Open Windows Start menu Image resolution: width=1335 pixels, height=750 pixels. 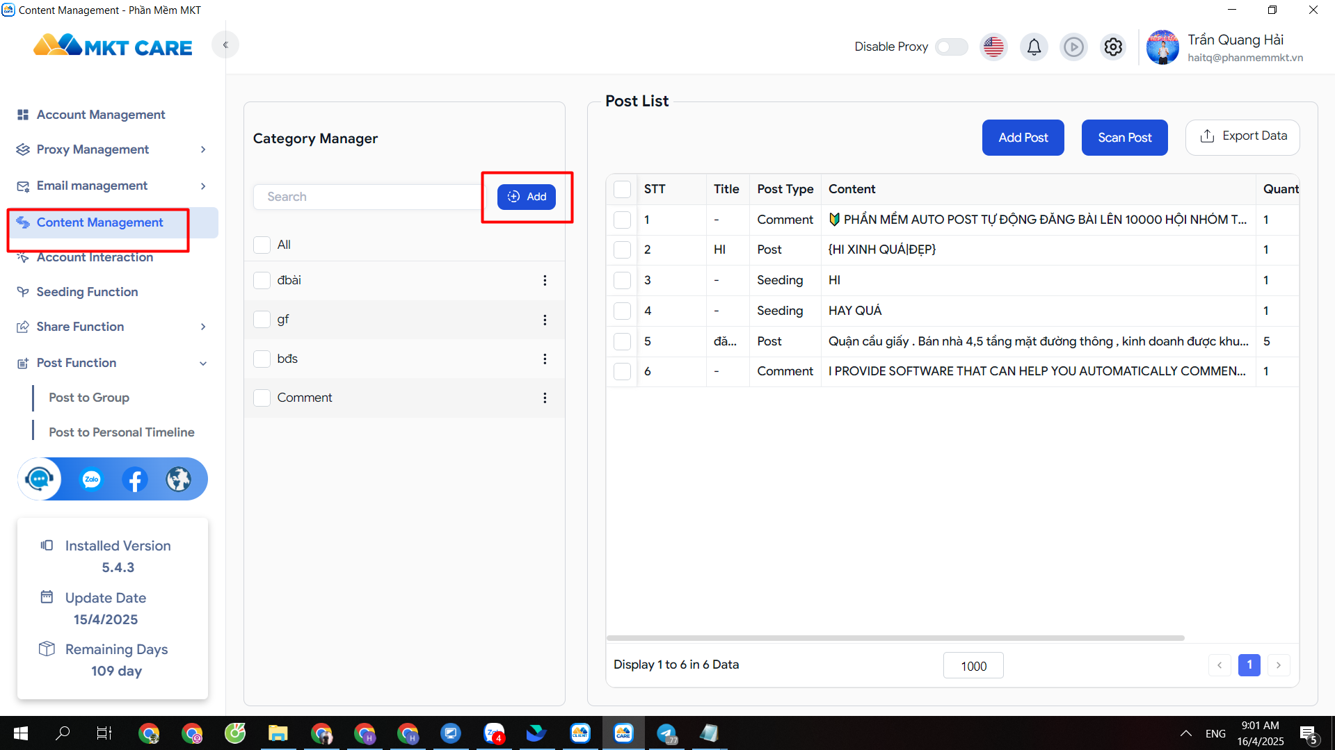click(21, 733)
